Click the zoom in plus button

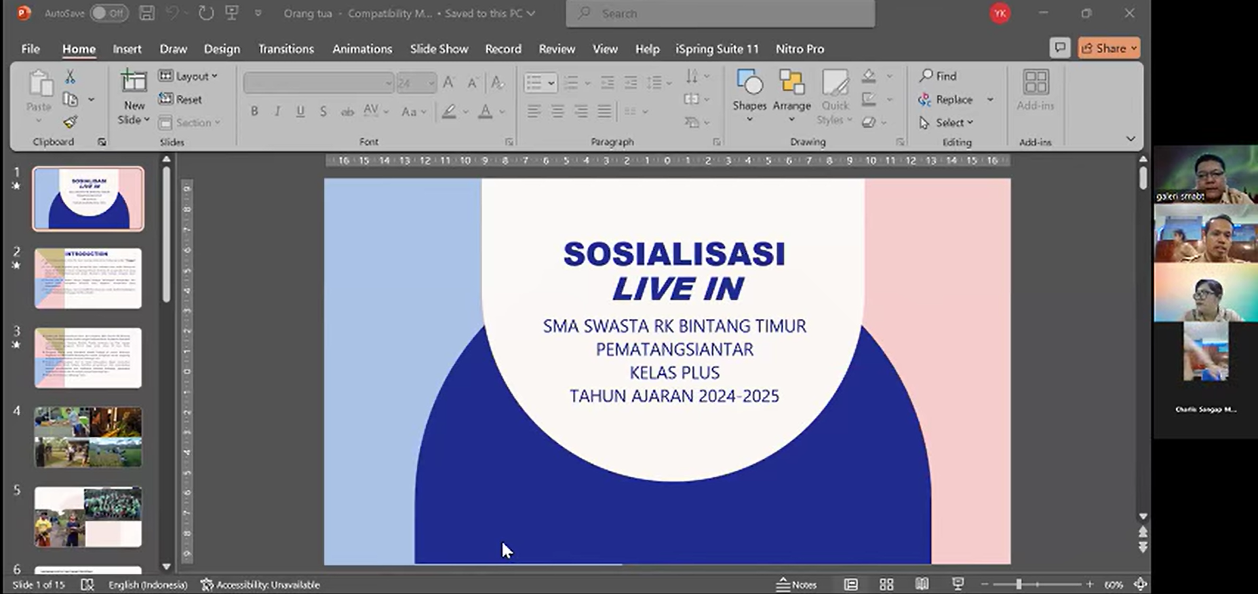pos(1090,584)
